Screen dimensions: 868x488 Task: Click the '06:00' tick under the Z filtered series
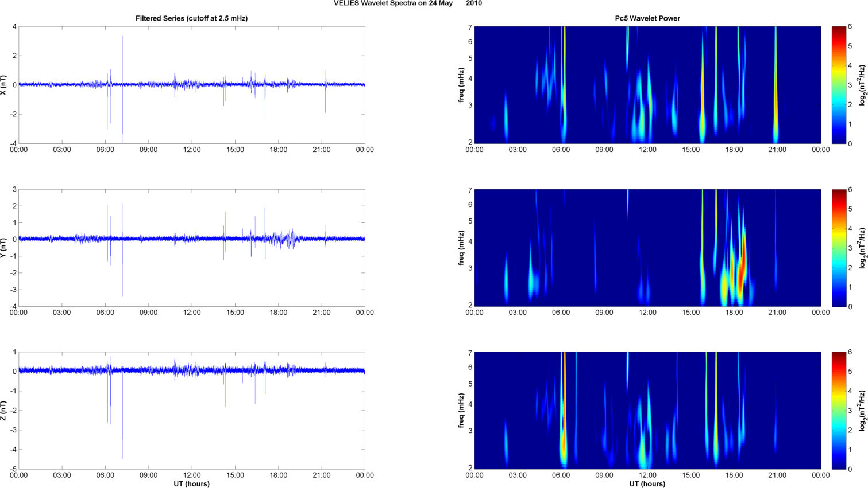tap(105, 475)
